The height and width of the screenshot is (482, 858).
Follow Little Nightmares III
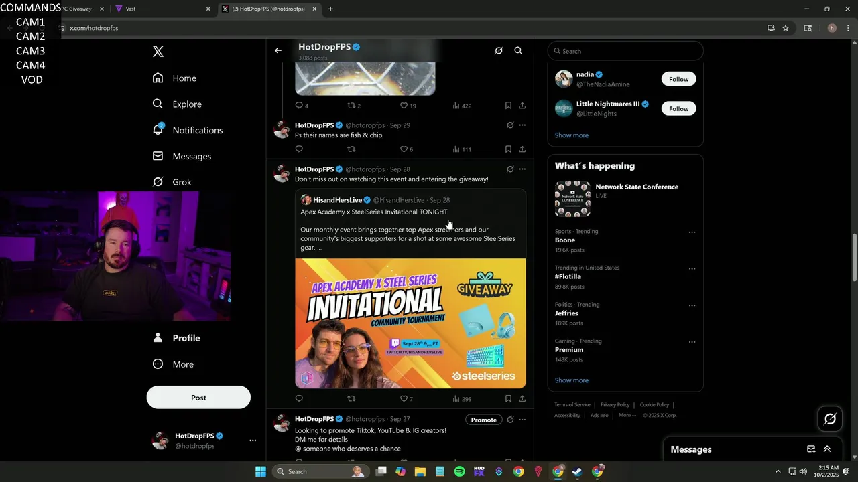[x=678, y=108]
